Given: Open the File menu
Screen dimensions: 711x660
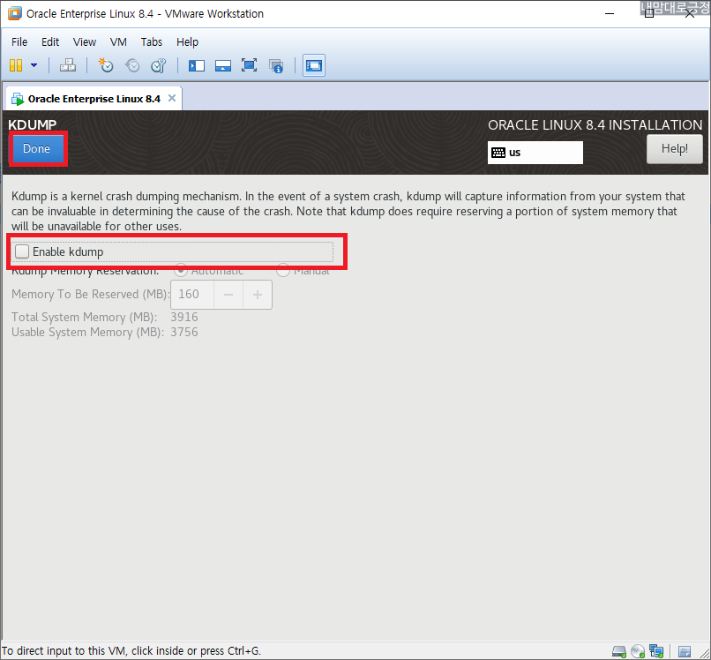Looking at the screenshot, I should click(19, 42).
